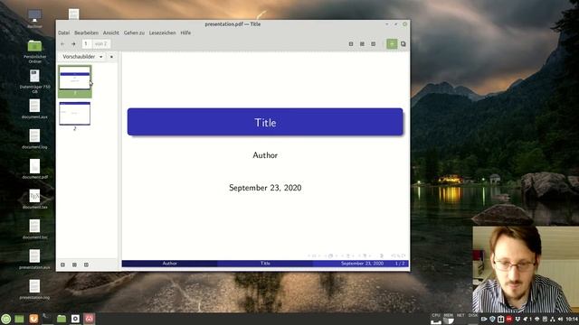Select document.pdf file on desktop
Image resolution: width=579 pixels, height=325 pixels.
point(34,169)
